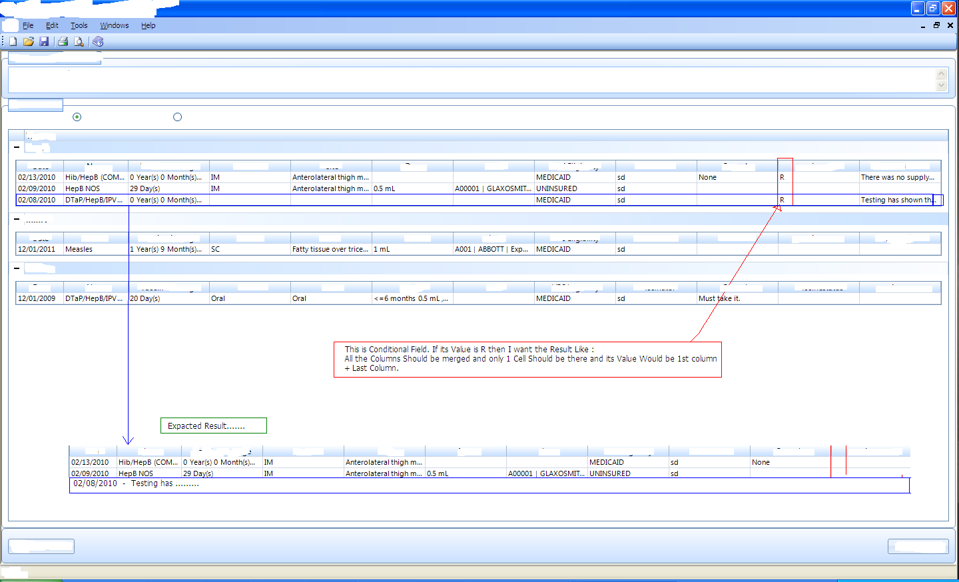Click the '1 mL' dose cell

coord(413,250)
